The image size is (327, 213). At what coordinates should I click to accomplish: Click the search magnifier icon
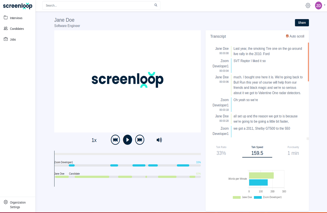(156, 5)
